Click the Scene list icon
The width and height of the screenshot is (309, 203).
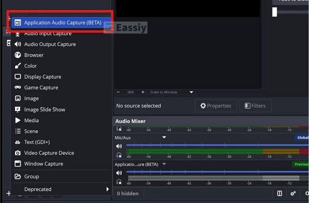pos(18,131)
